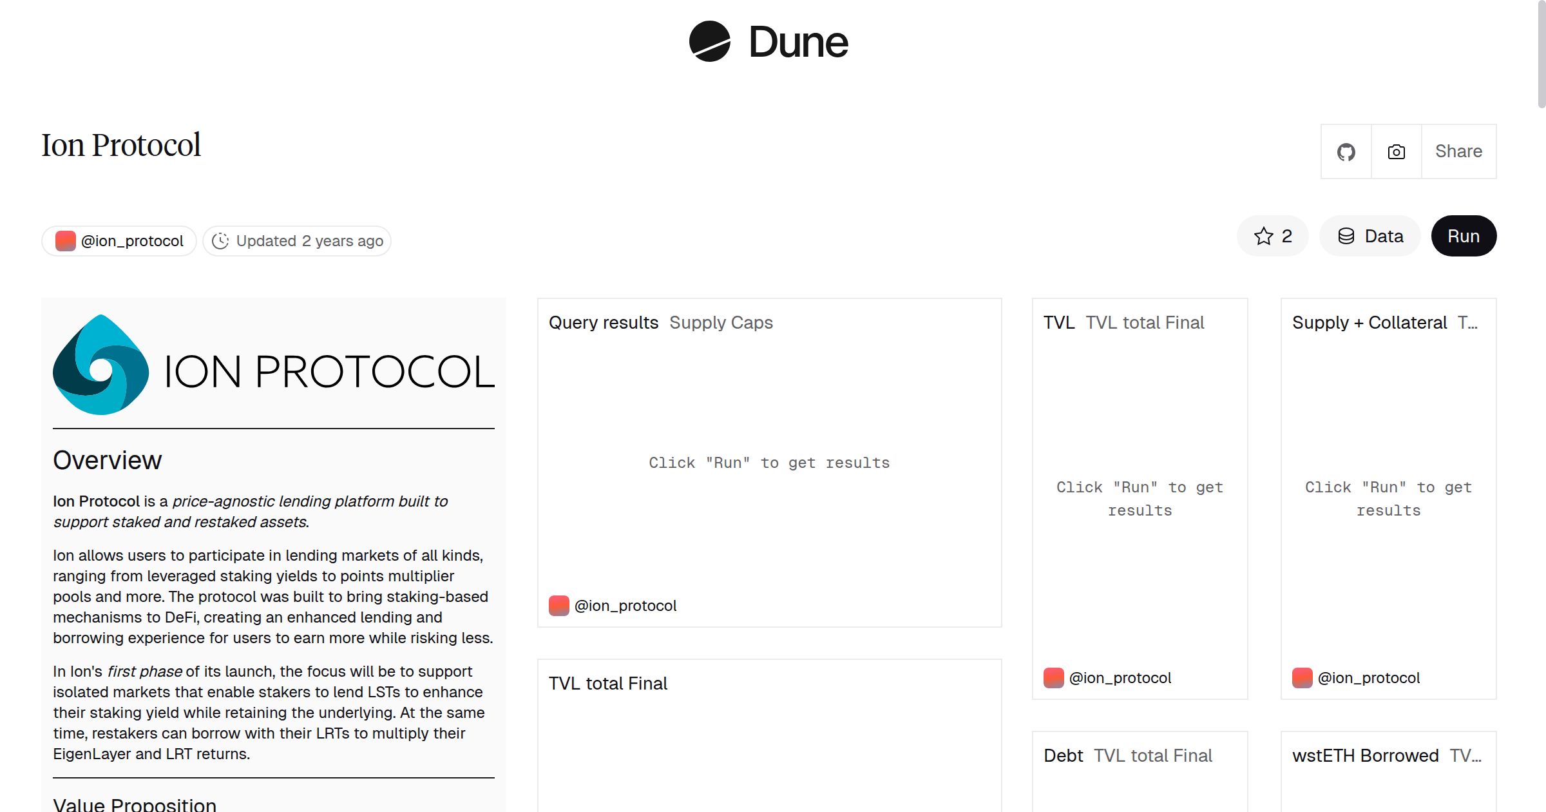Click avatar under Supply Caps panel

558,606
